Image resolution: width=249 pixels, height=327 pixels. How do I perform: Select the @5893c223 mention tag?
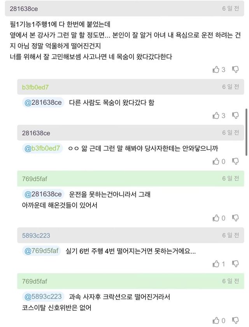43,297
